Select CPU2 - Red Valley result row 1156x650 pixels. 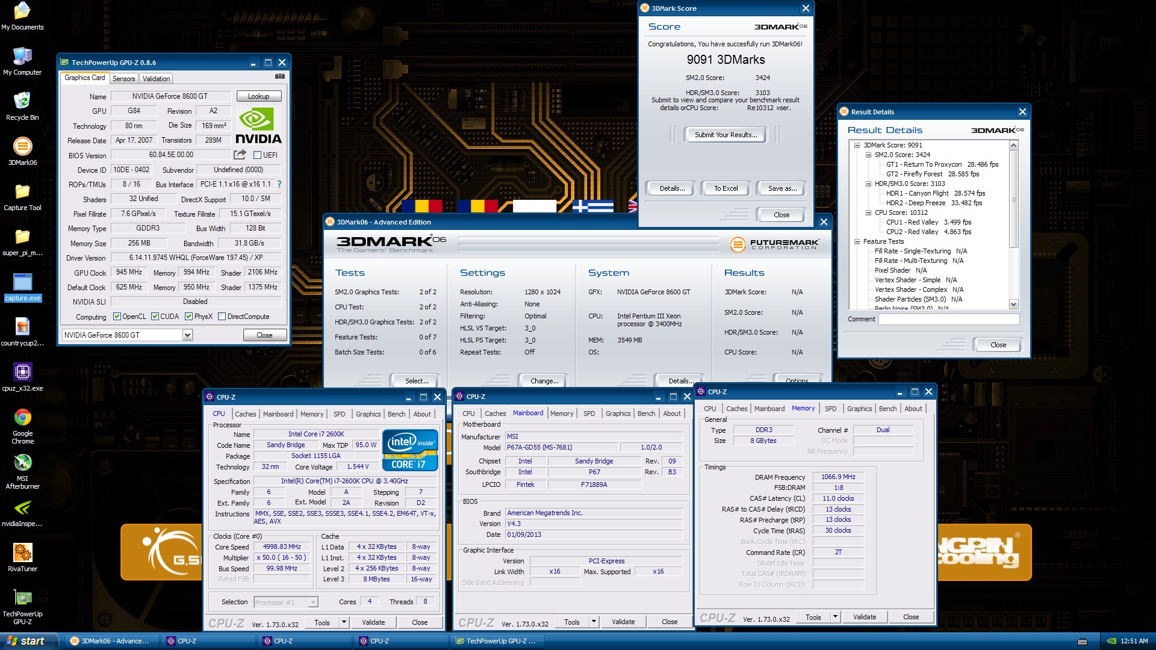point(928,232)
